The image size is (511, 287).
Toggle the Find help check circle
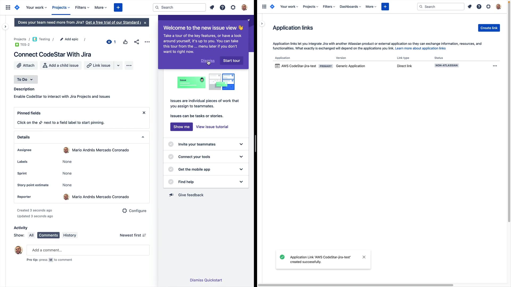(171, 182)
